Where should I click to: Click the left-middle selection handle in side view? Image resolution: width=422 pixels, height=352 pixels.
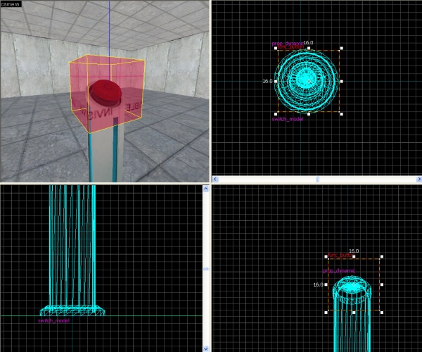point(326,284)
